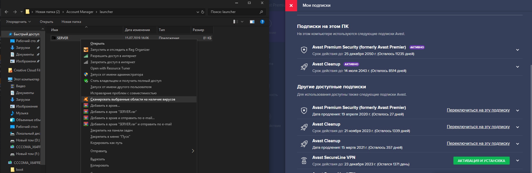Click rocket icon of active Avast Cleanup

click(304, 67)
